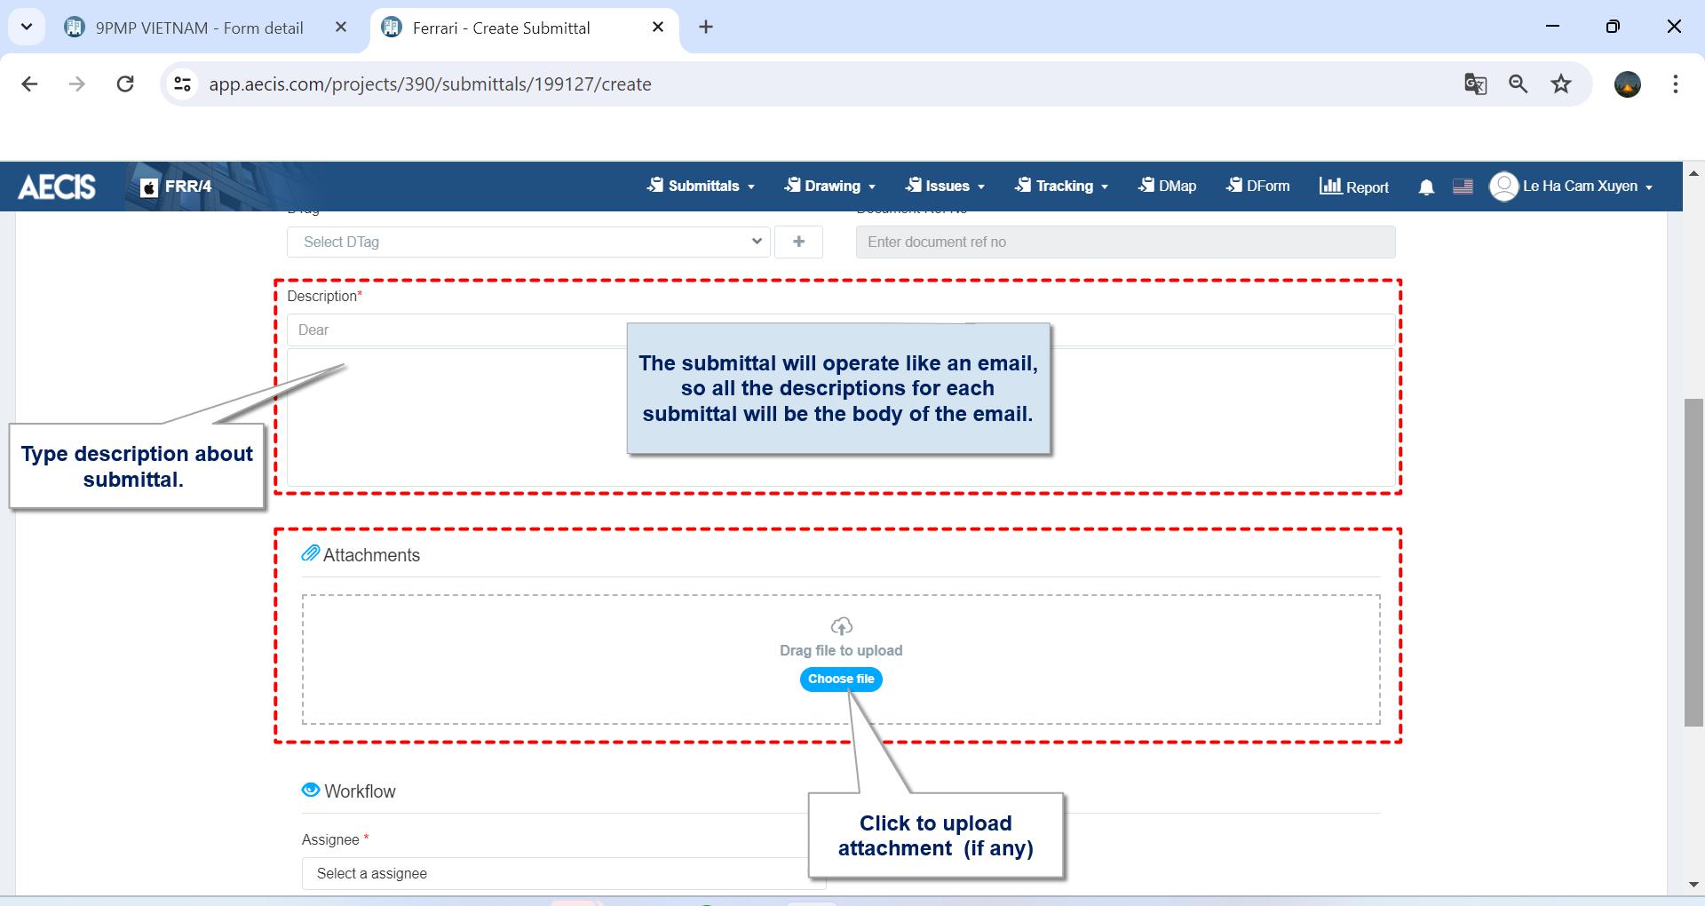Image resolution: width=1705 pixels, height=906 pixels.
Task: Open the tab search dropdown arrow
Action: click(27, 28)
